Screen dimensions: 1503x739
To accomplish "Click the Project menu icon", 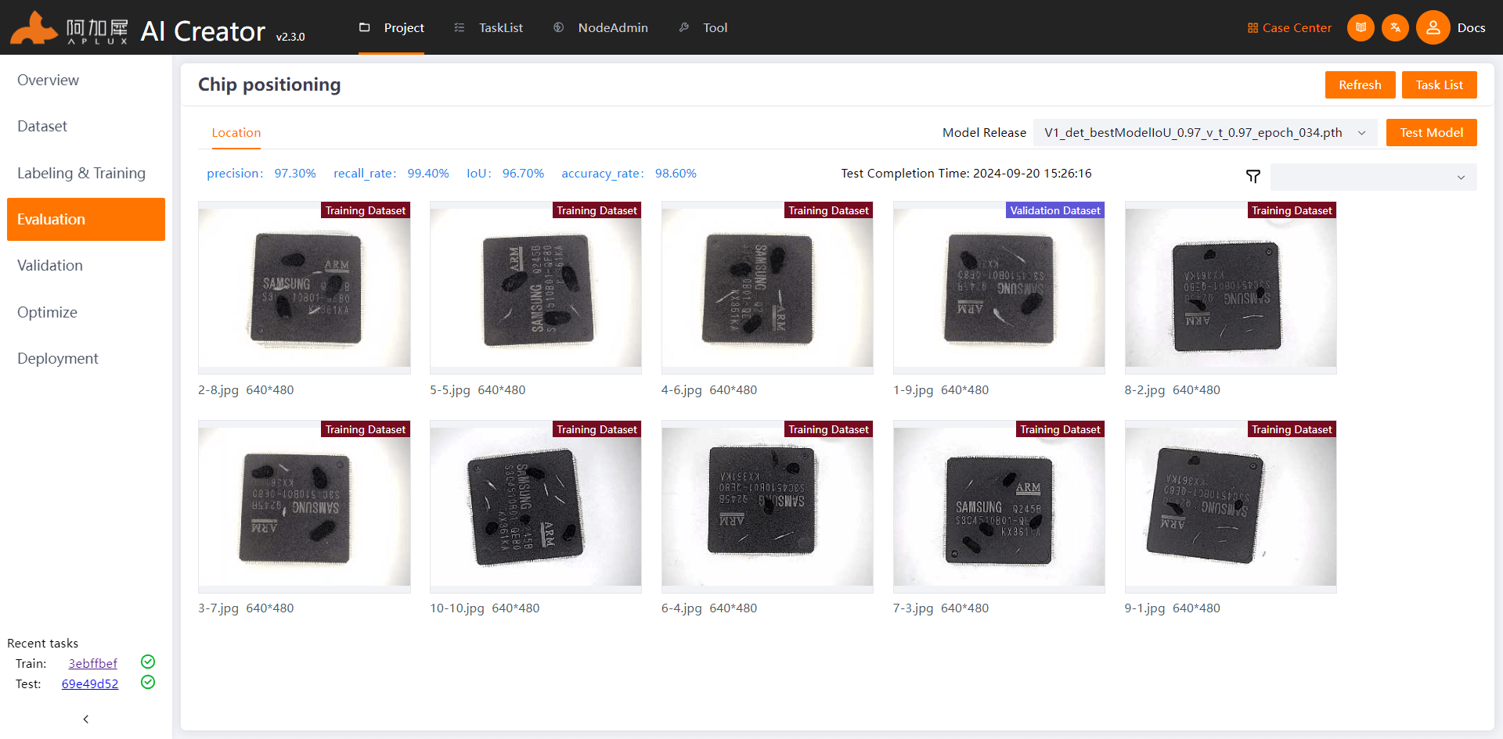I will pyautogui.click(x=364, y=27).
